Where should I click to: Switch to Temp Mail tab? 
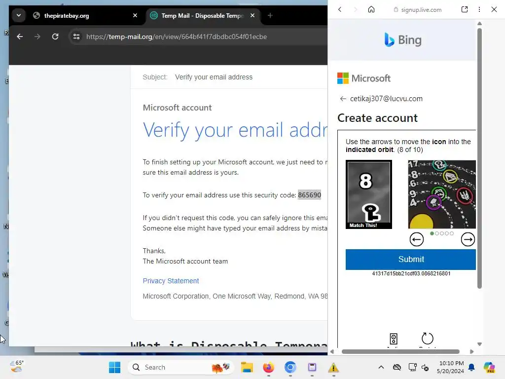(x=203, y=16)
